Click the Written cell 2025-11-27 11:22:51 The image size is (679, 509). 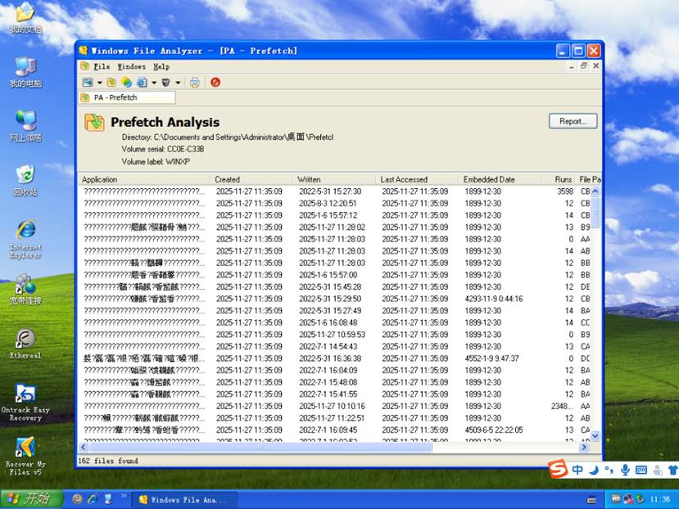[x=333, y=418]
